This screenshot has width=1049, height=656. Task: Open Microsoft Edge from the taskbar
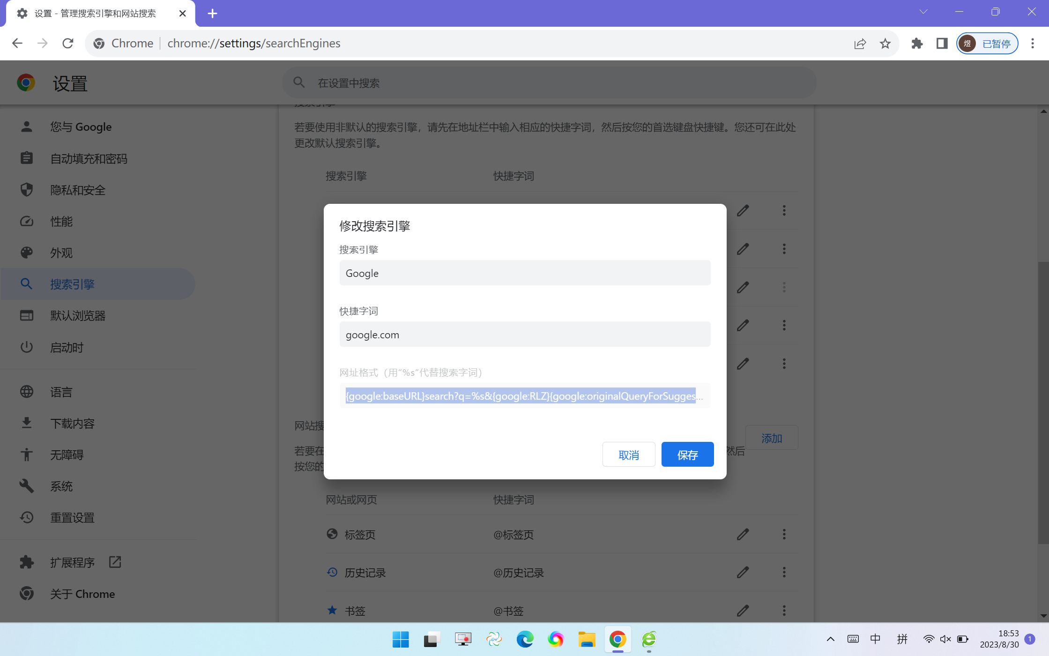[x=525, y=639]
